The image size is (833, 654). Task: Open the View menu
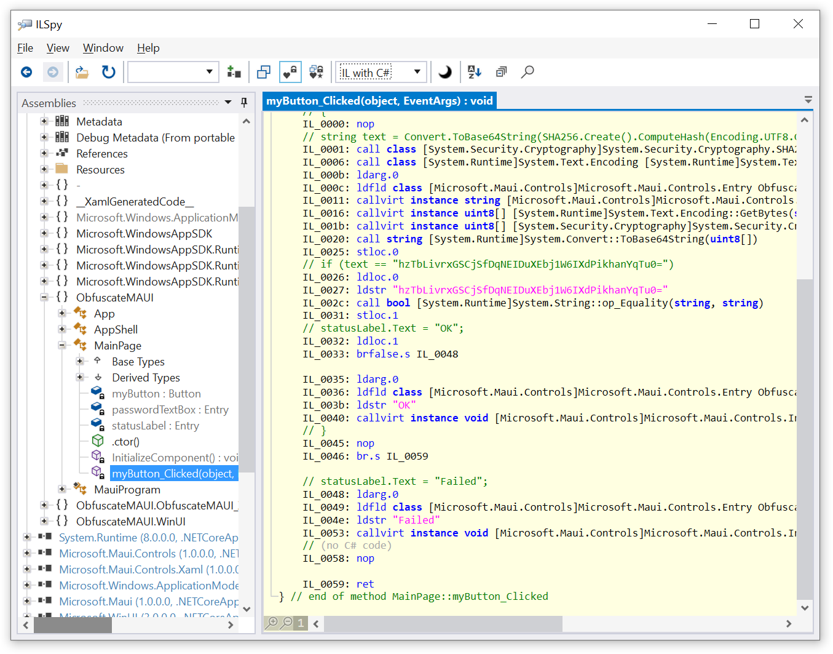tap(57, 48)
